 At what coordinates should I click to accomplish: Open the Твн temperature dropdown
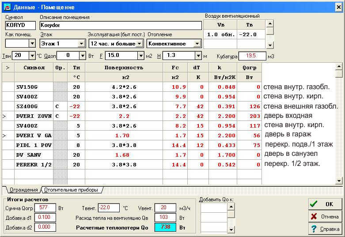[x=32, y=56]
